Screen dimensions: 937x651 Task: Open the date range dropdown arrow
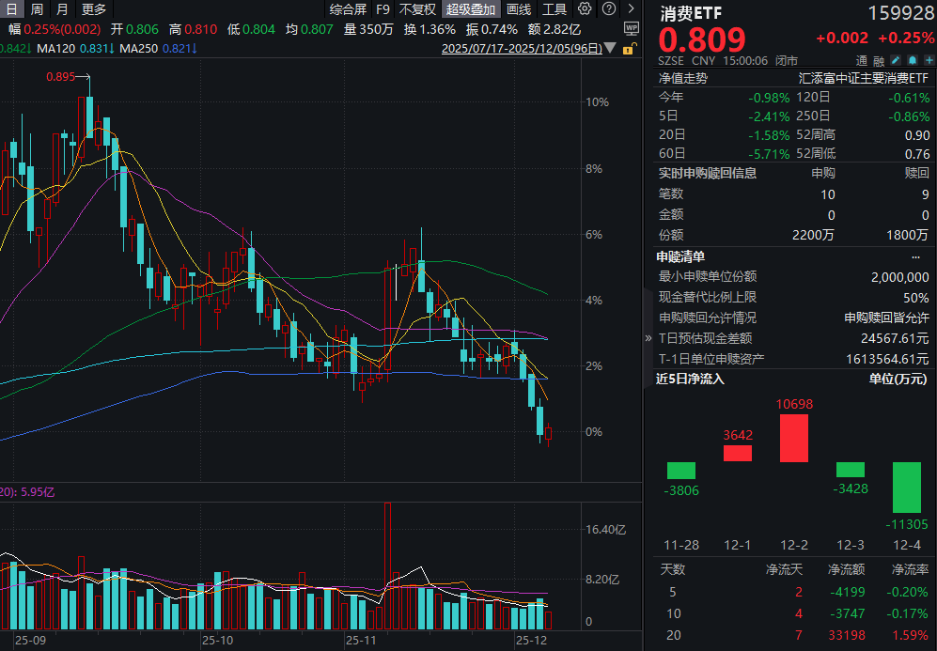click(609, 48)
